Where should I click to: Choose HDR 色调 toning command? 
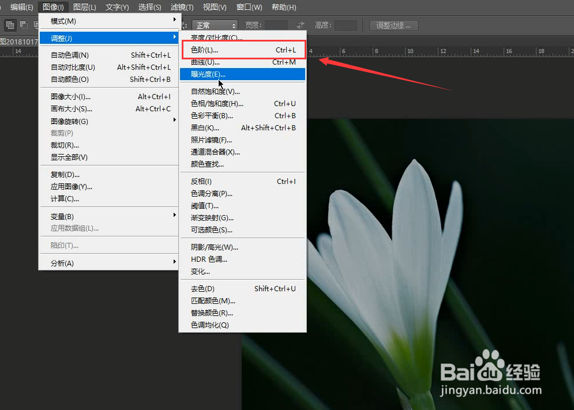243,259
